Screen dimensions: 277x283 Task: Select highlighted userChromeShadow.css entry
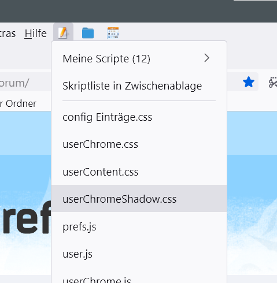tap(139, 199)
